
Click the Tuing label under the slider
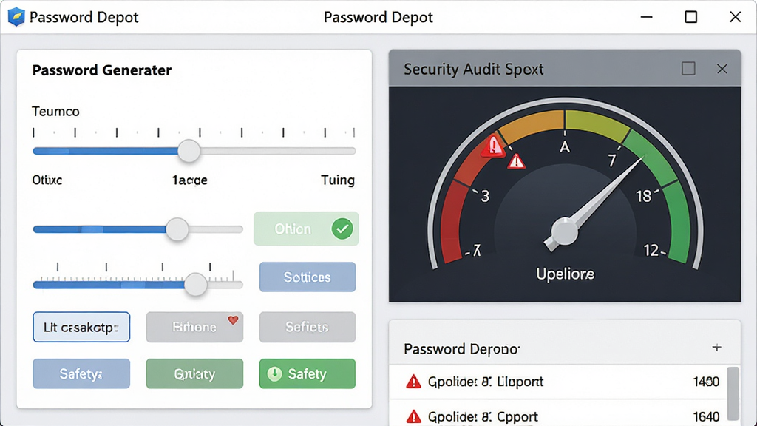(x=338, y=180)
